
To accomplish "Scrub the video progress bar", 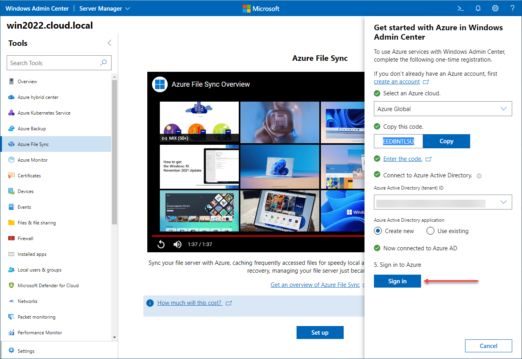I will (x=255, y=235).
